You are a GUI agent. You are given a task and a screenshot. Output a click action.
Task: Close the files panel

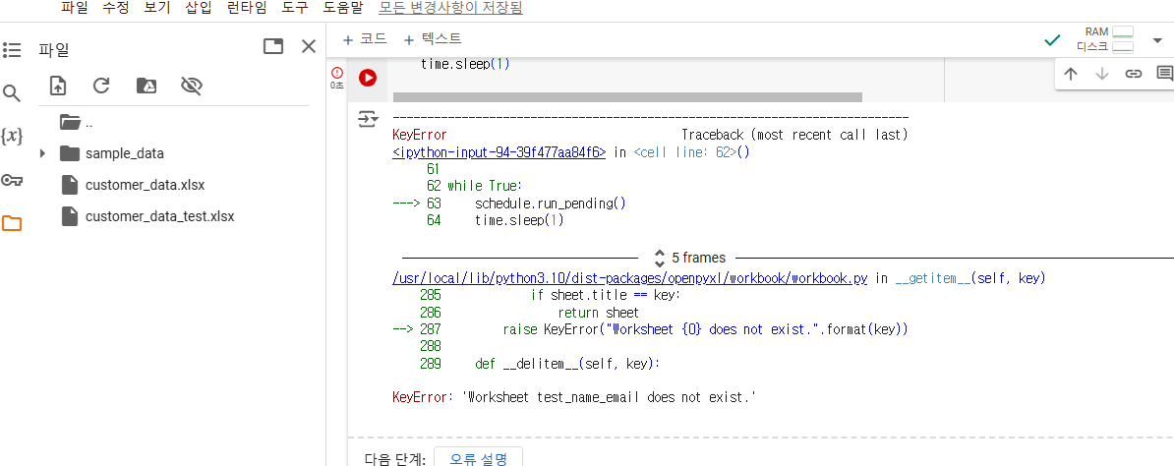309,47
